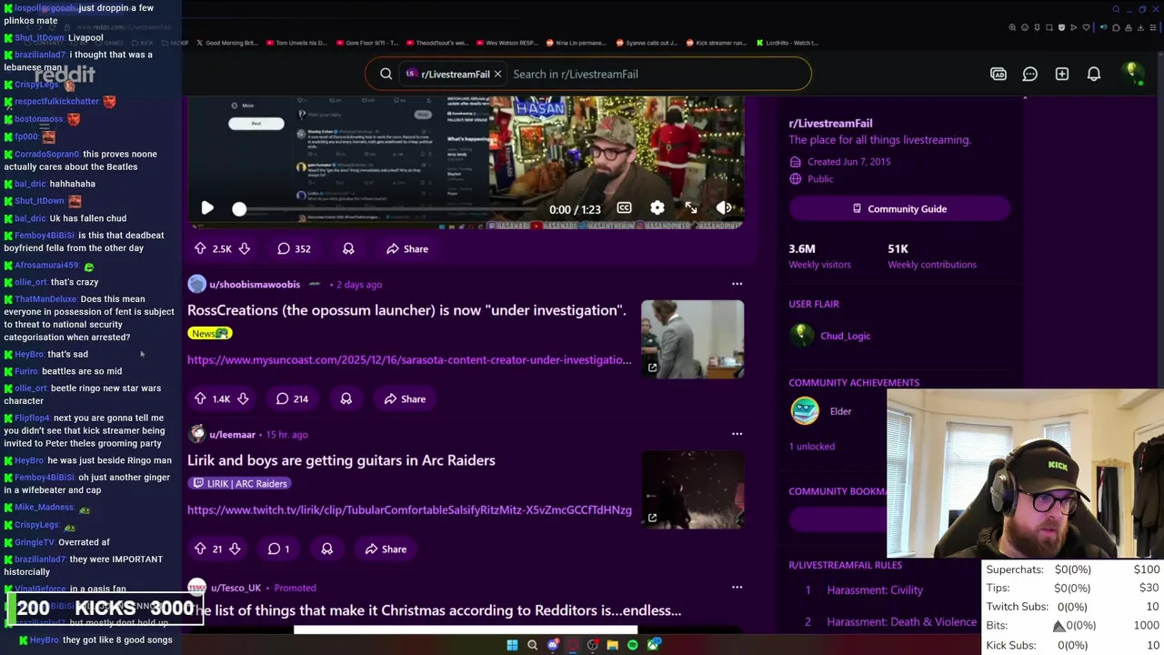The image size is (1164, 655).
Task: Upvote the post with 2.5K score
Action: 200,248
